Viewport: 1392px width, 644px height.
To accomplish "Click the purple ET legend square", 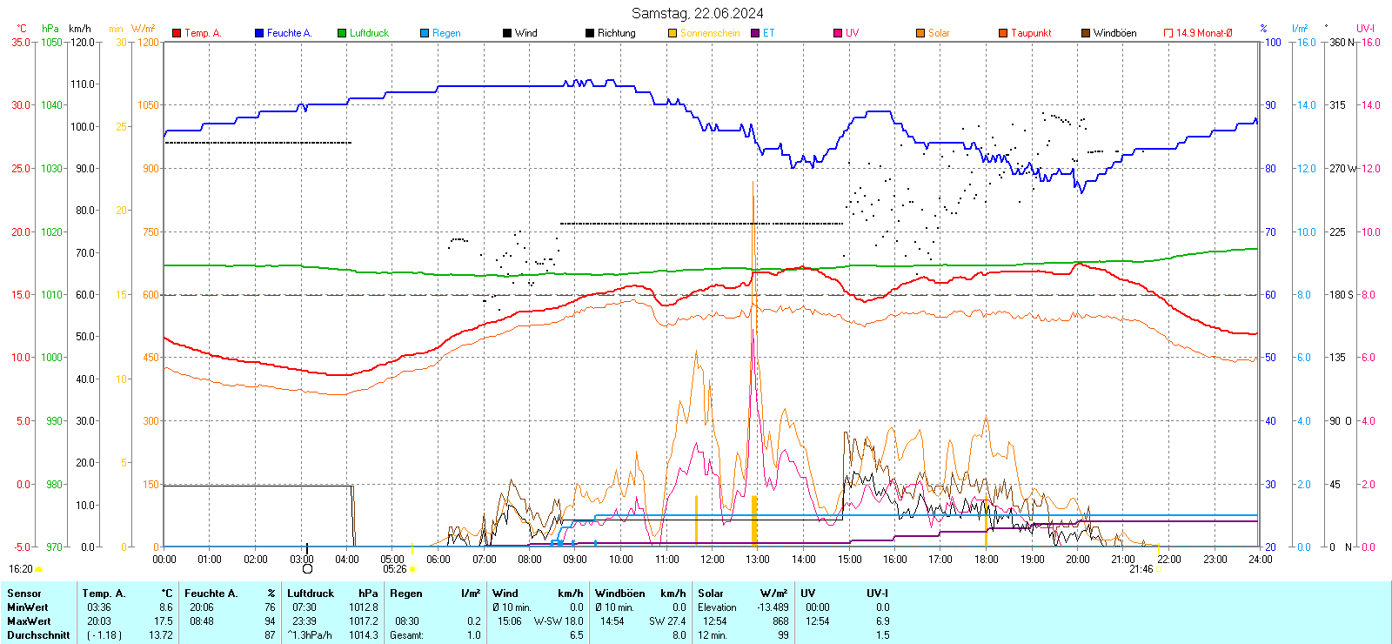I will 755,33.
